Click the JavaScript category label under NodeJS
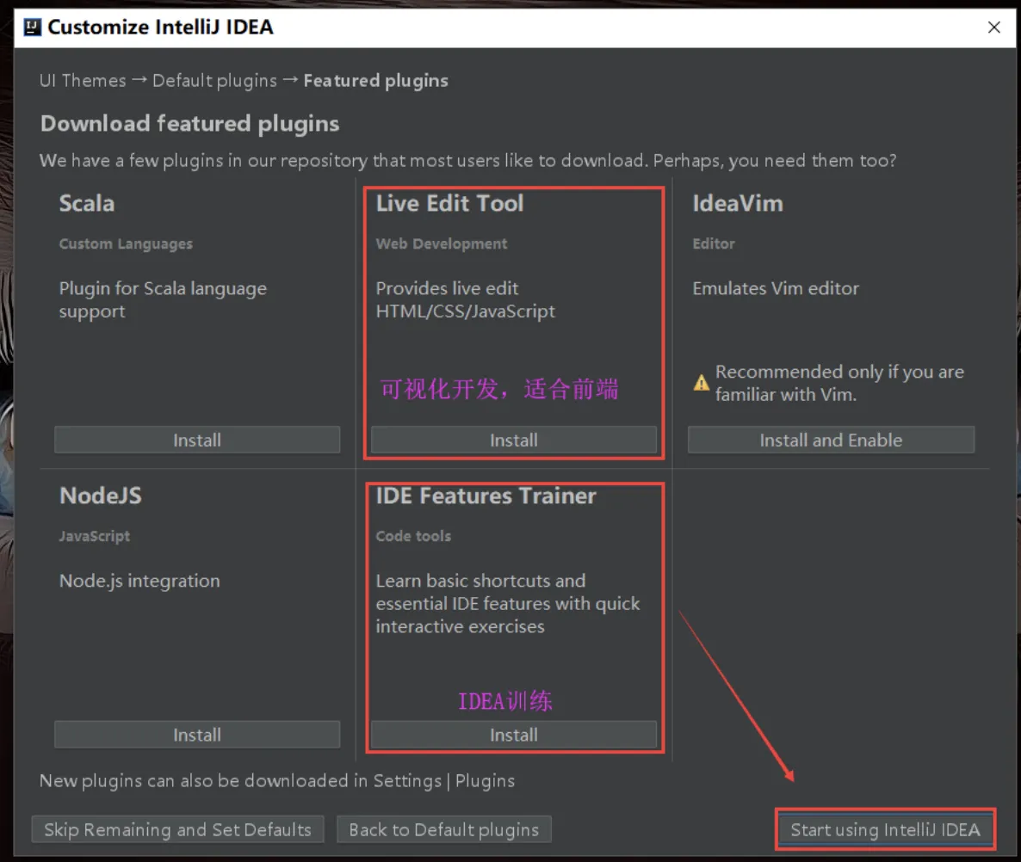This screenshot has height=862, width=1021. (95, 536)
